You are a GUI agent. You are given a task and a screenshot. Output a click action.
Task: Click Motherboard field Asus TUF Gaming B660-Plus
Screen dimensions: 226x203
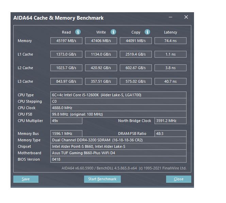pyautogui.click(x=118, y=153)
